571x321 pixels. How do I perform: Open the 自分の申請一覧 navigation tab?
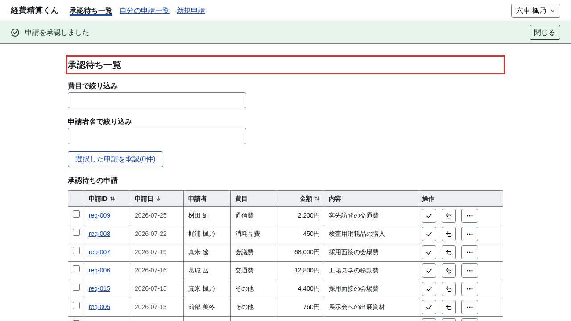point(145,11)
